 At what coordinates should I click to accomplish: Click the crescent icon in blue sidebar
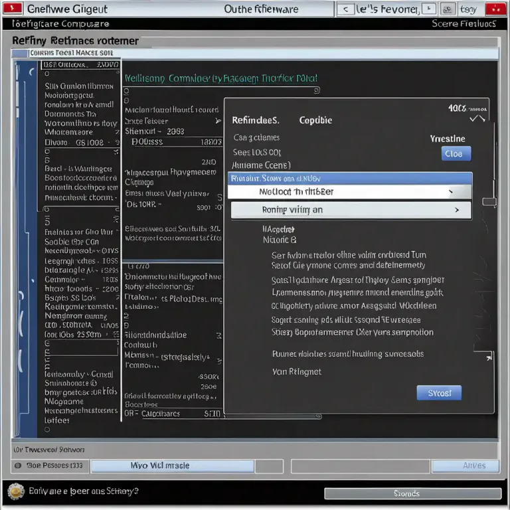click(31, 72)
